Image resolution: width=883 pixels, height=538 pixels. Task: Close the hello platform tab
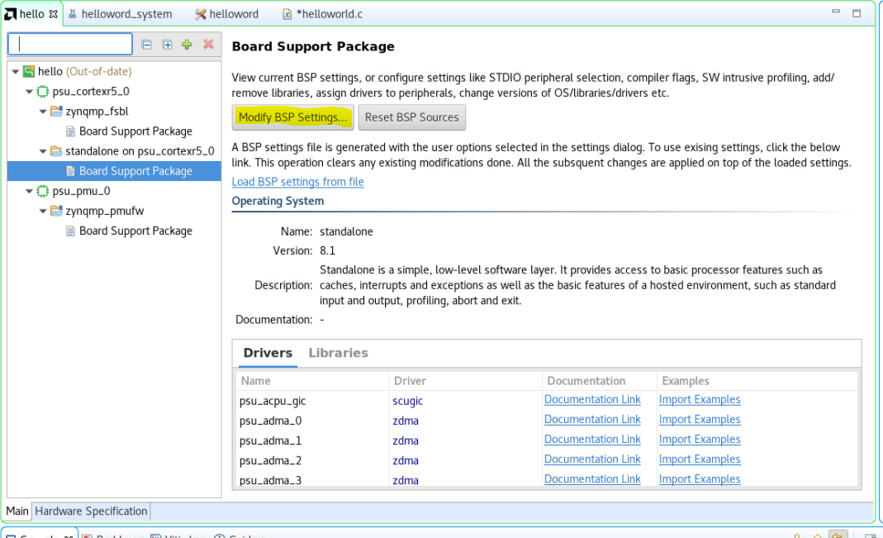coord(54,14)
